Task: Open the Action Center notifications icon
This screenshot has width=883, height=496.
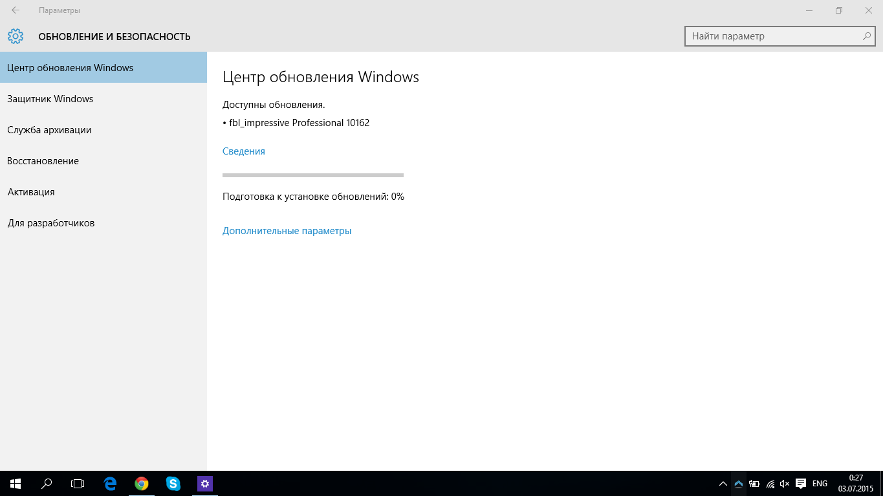Action: [800, 484]
